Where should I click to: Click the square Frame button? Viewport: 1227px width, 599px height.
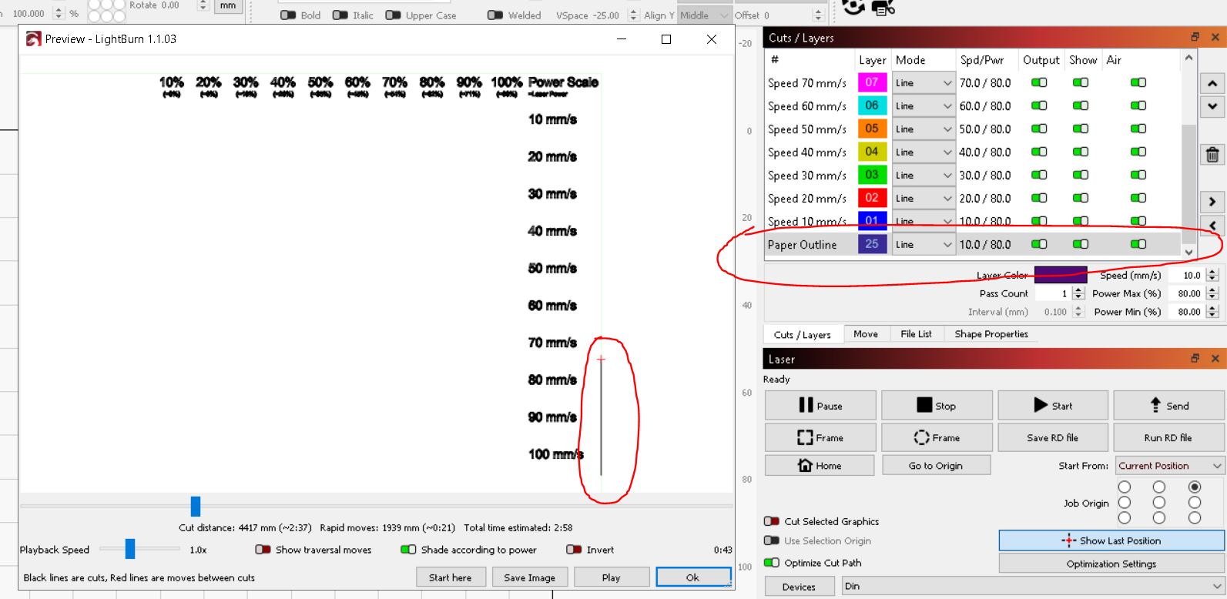[x=820, y=437]
